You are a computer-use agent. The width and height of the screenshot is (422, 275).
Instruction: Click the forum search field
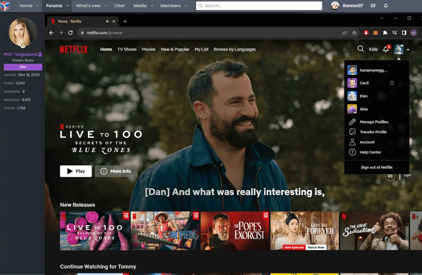click(x=259, y=5)
